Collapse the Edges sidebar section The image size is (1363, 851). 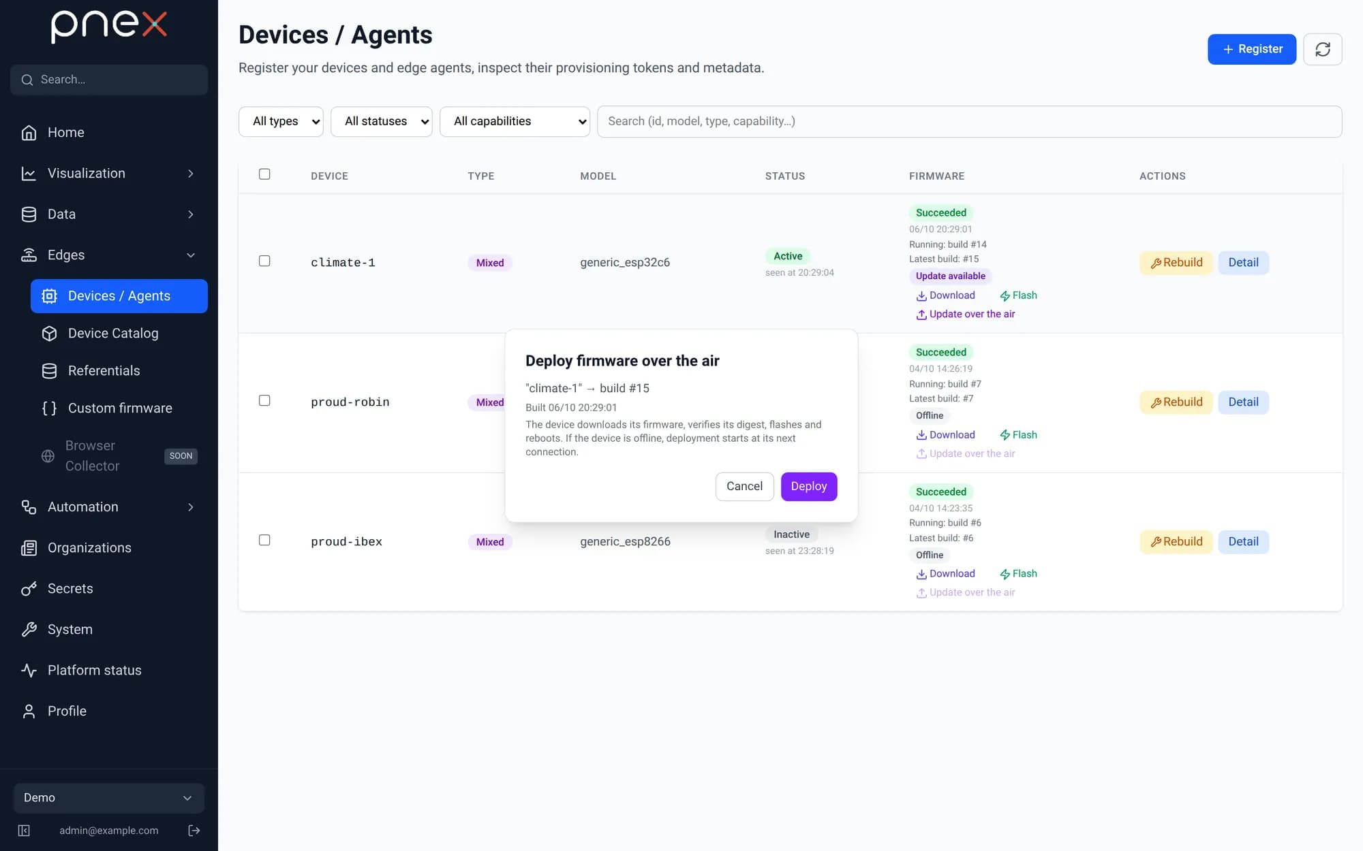coord(109,255)
